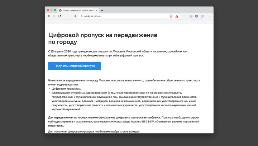Click the green maximize window button
This screenshot has height=146, width=258.
pyautogui.click(x=55, y=10)
